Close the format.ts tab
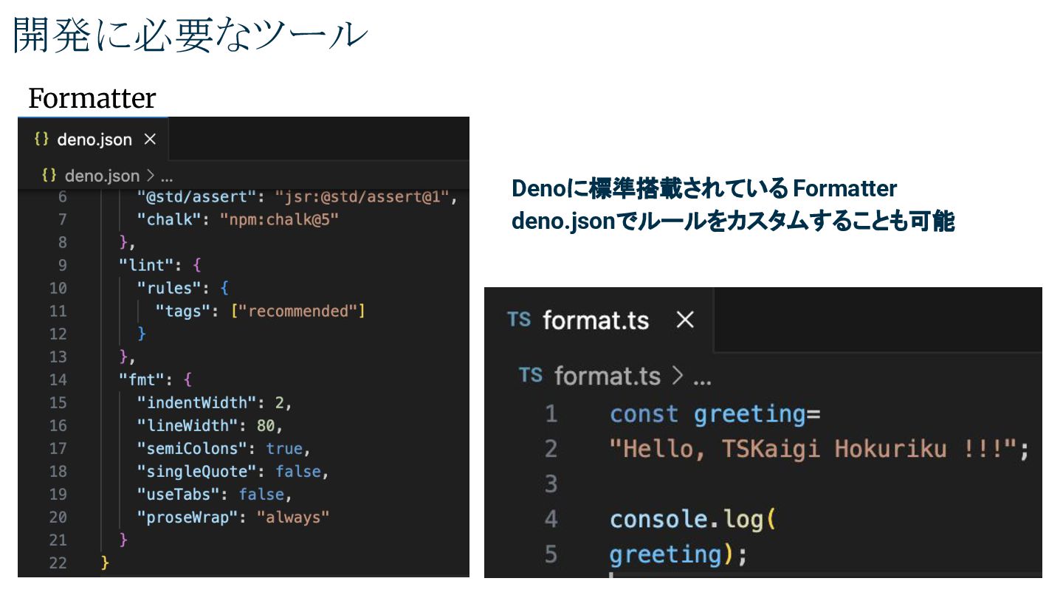Viewport: 1063px width, 598px height. click(686, 320)
